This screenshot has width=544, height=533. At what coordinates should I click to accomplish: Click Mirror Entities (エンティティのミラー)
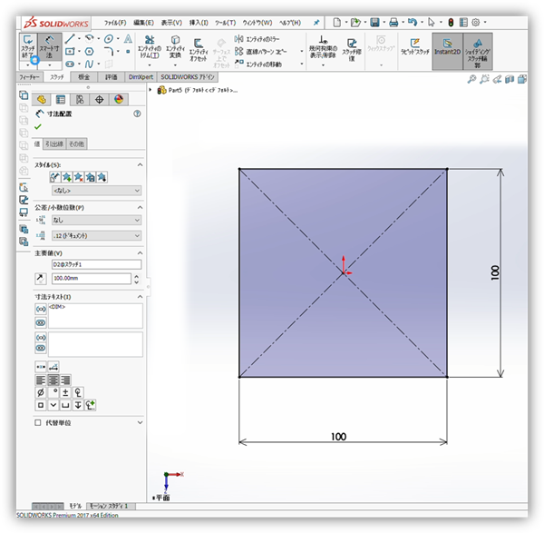pyautogui.click(x=257, y=39)
